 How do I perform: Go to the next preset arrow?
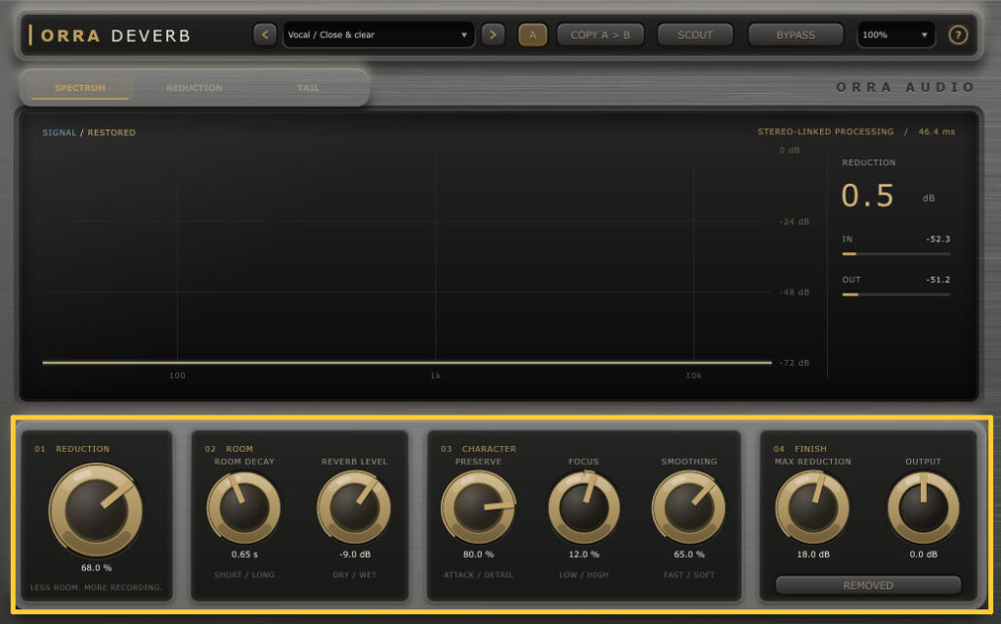point(493,34)
